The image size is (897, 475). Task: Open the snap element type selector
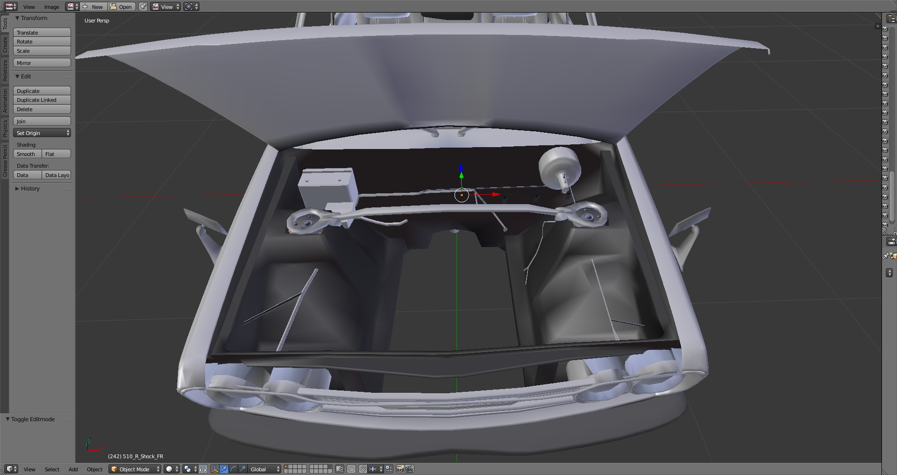tap(376, 469)
